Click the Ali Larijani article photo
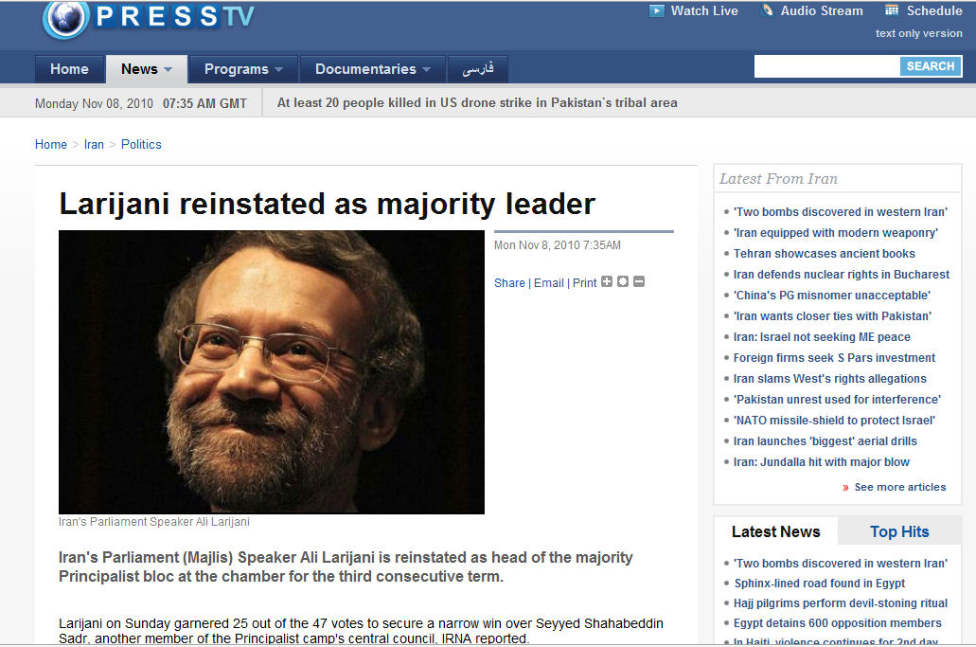The image size is (976, 647). [272, 371]
